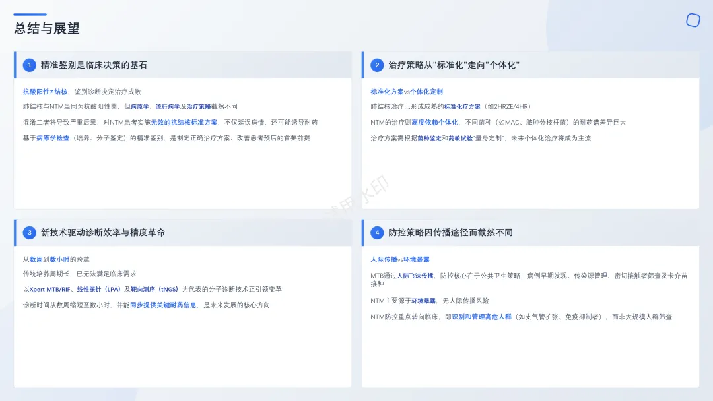Select heading 治疗策略从"标准化"走向"个体化"
Image resolution: width=713 pixels, height=401 pixels.
[x=454, y=65]
